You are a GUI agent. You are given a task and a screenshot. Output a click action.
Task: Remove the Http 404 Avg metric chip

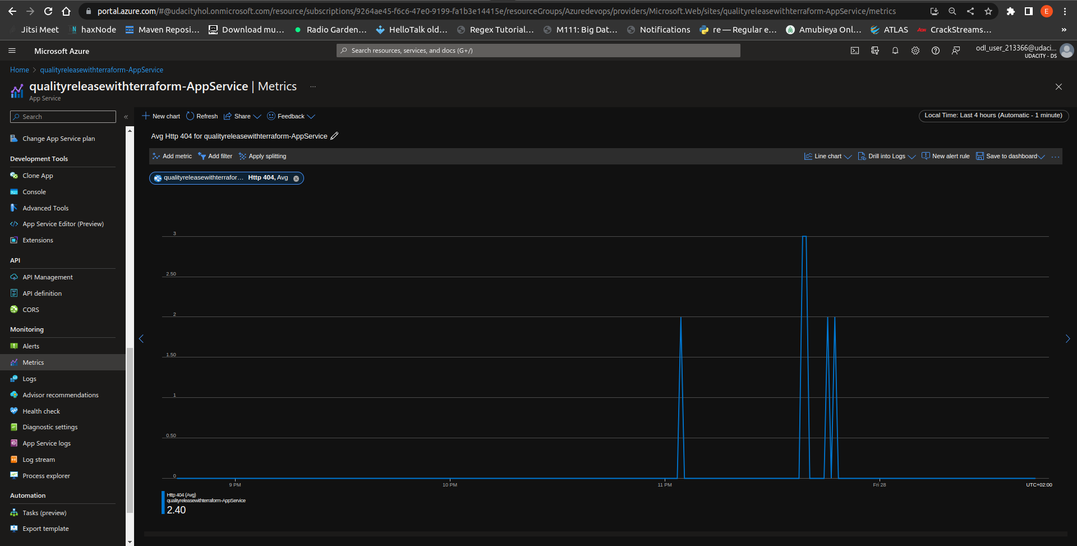tap(296, 178)
